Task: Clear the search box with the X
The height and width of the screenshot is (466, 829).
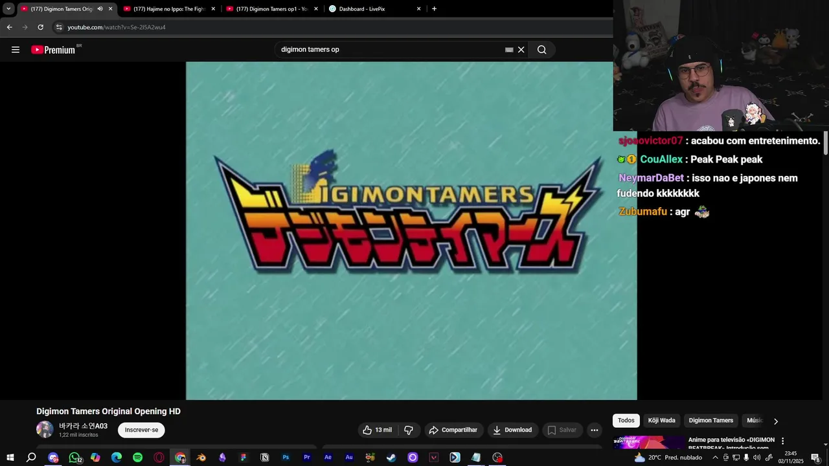Action: tap(521, 50)
